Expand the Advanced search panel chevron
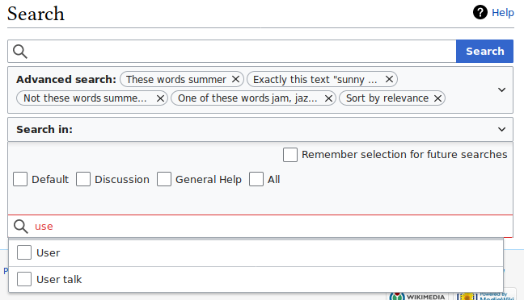 pyautogui.click(x=501, y=90)
